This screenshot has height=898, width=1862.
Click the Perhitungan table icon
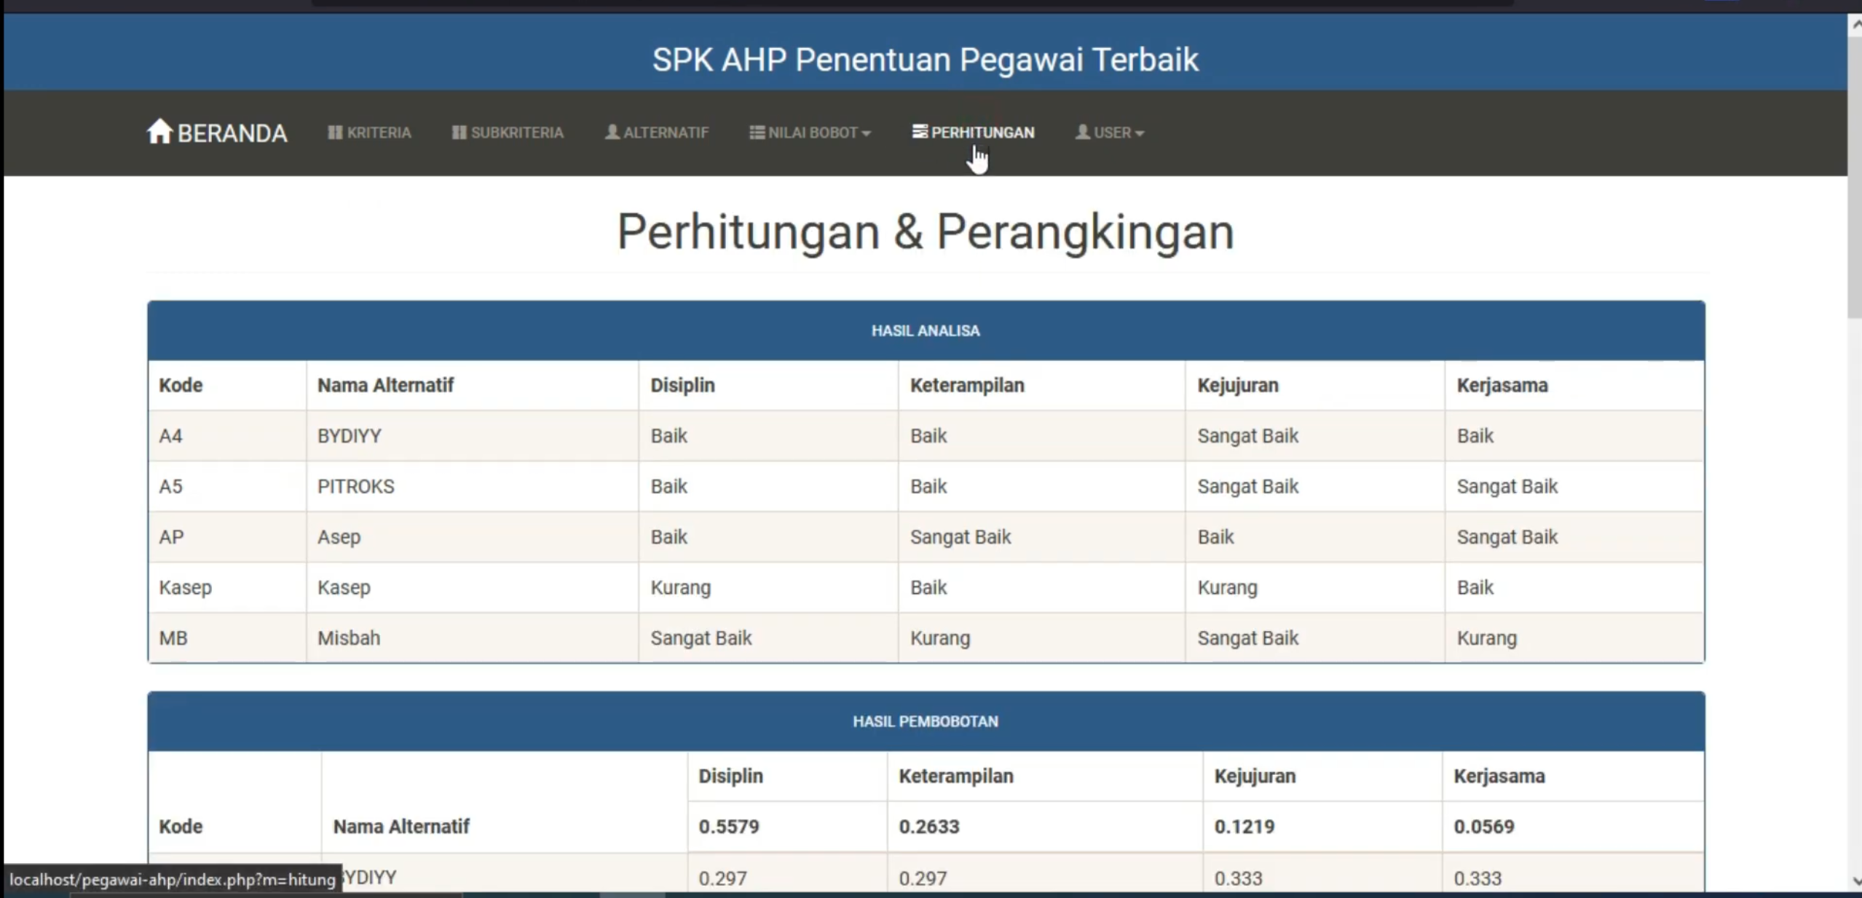pos(920,131)
